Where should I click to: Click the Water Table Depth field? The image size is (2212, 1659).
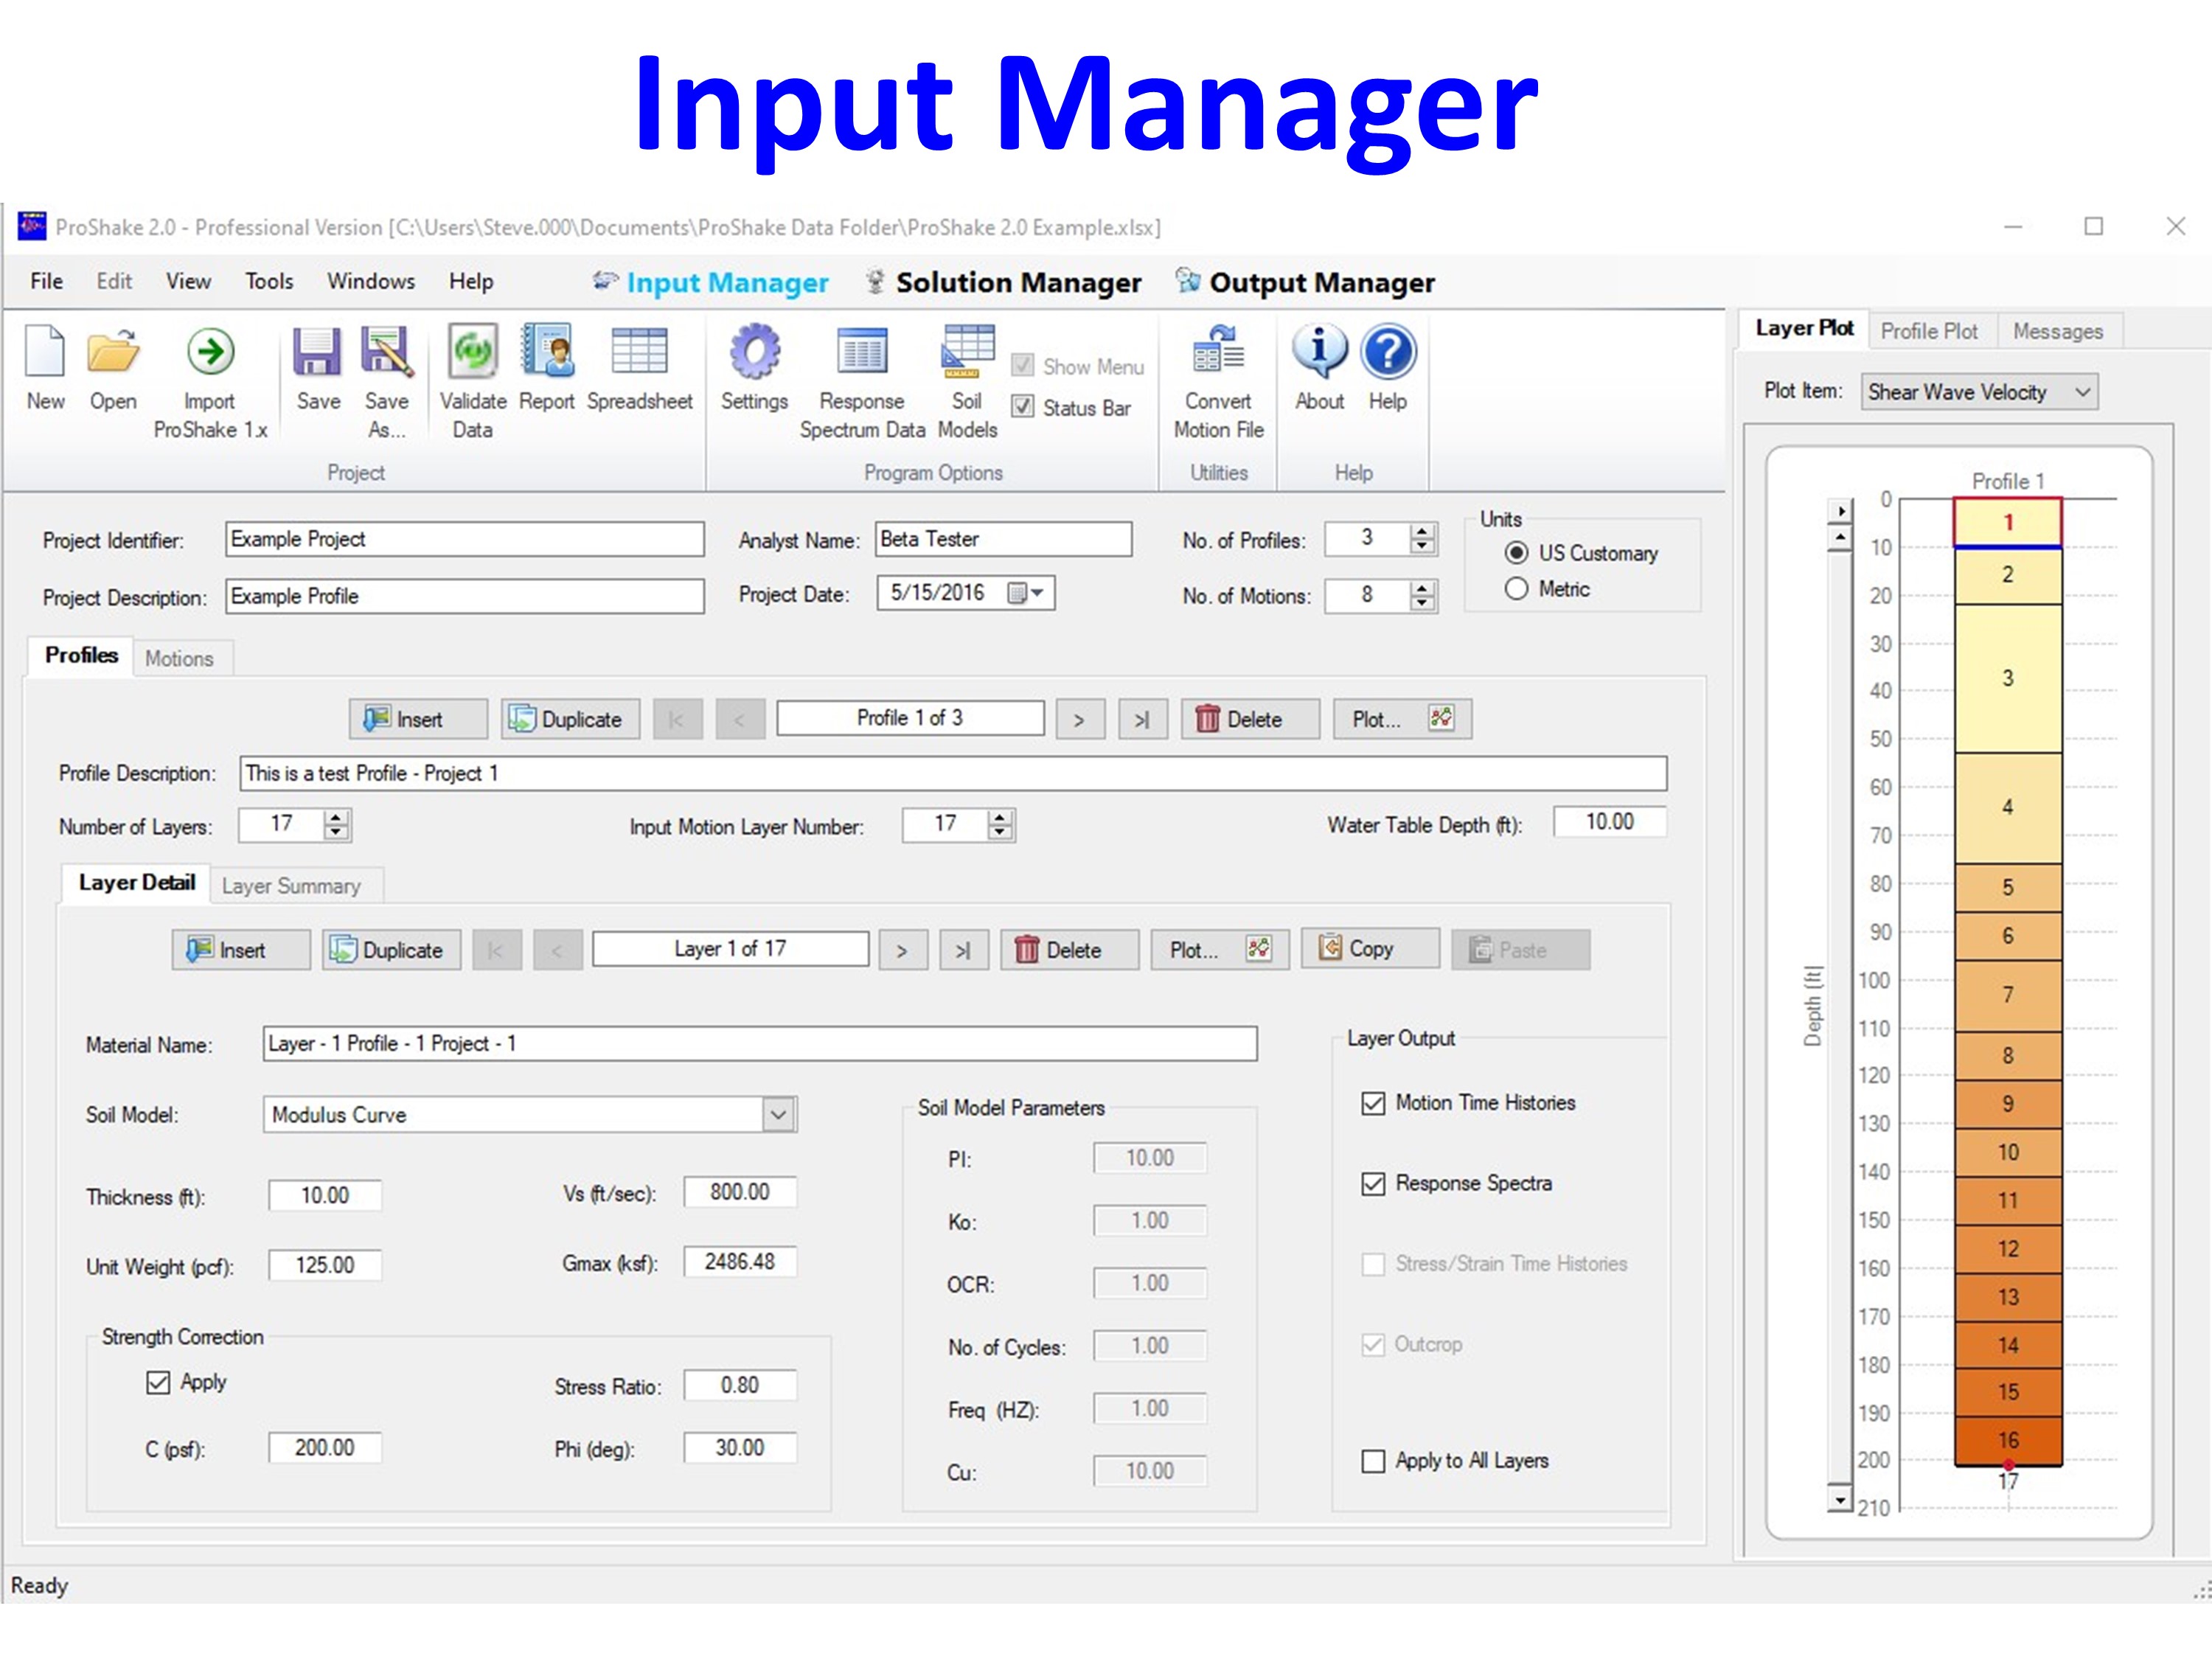[x=1610, y=822]
